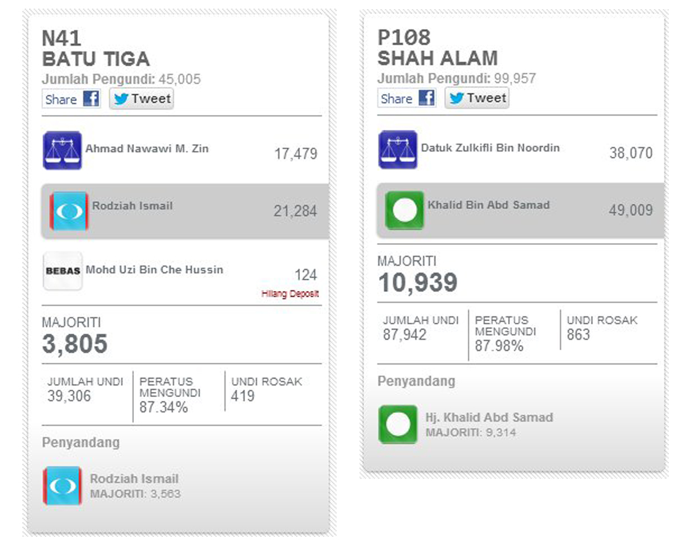Share Batu Tiga result on Facebook
The image size is (687, 547).
click(x=71, y=99)
